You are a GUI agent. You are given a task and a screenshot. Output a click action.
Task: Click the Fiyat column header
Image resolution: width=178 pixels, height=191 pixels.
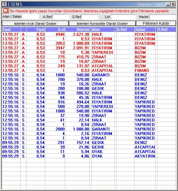pyautogui.click(x=36, y=30)
